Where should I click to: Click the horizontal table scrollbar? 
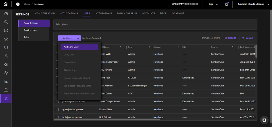click(x=107, y=119)
